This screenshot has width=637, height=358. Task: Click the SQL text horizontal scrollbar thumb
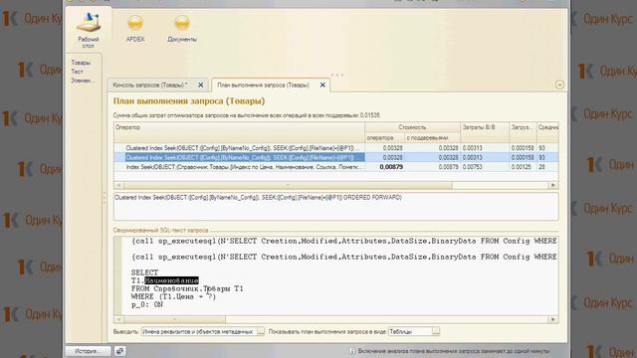tap(174, 319)
